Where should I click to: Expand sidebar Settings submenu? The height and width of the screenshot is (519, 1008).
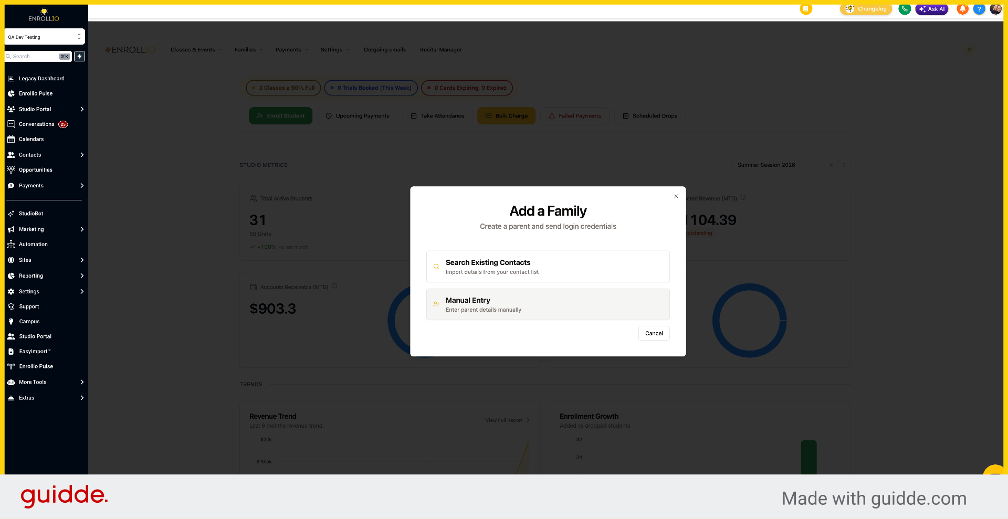pyautogui.click(x=82, y=292)
